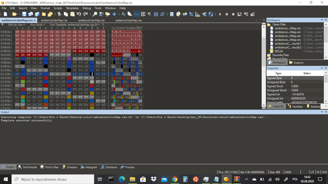This screenshot has height=184, width=328.
Task: Click the Histogram toolbar icon
Action: (198, 14)
